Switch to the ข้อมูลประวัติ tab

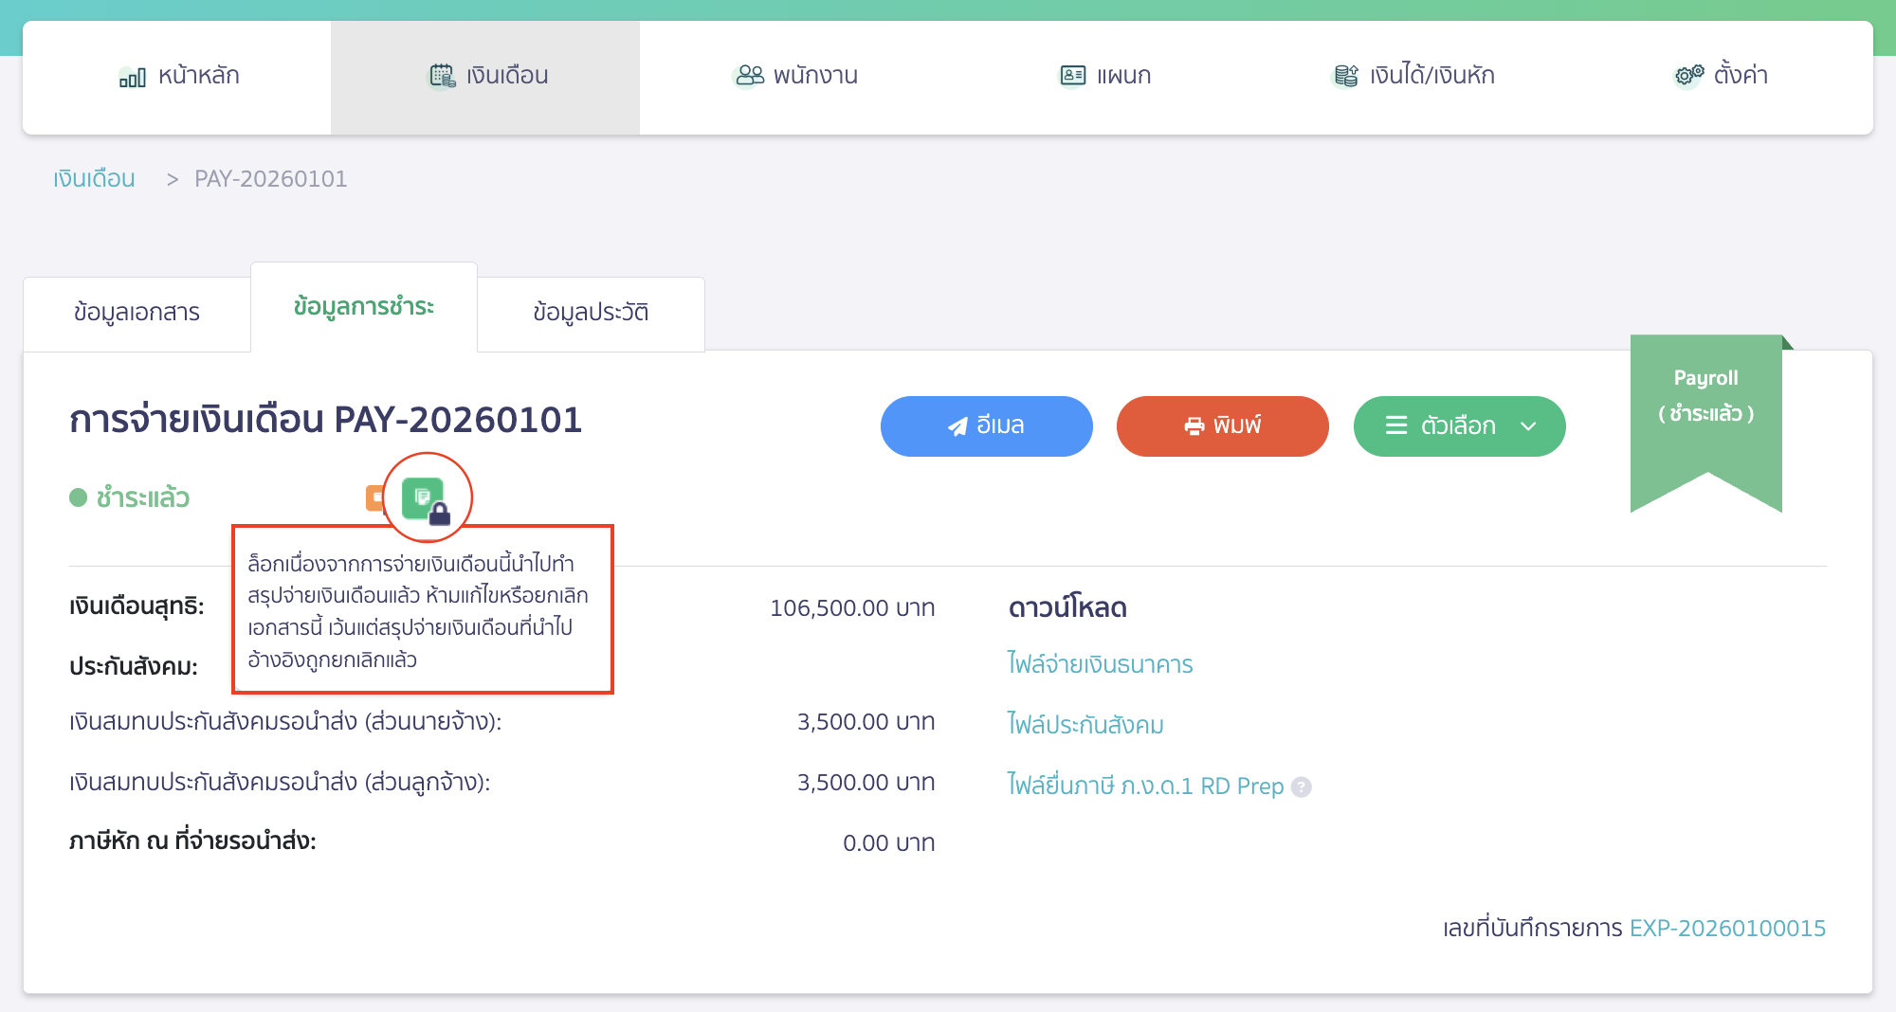(591, 313)
